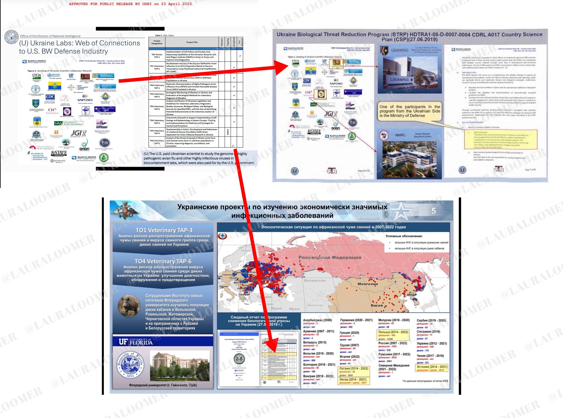Click the 'Project Designation' table column header

click(x=157, y=42)
